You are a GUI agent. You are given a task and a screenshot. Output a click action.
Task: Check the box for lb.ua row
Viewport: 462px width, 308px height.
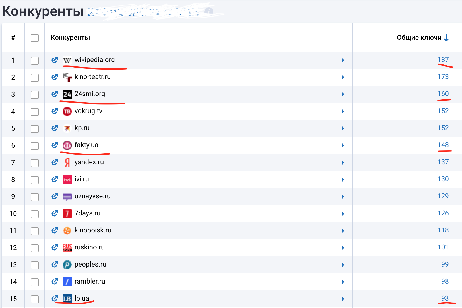coord(35,299)
